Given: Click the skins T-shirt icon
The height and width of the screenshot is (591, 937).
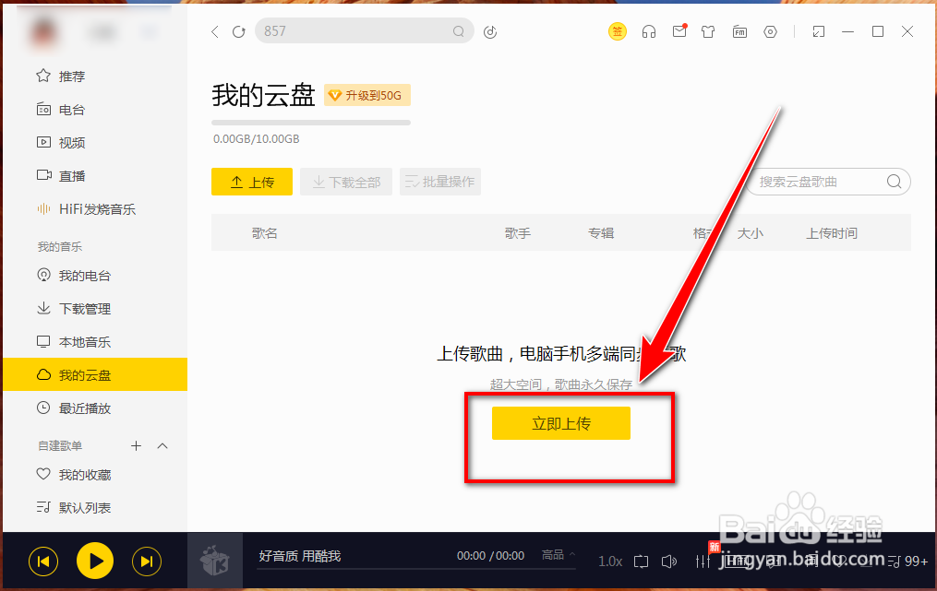Looking at the screenshot, I should tap(708, 31).
